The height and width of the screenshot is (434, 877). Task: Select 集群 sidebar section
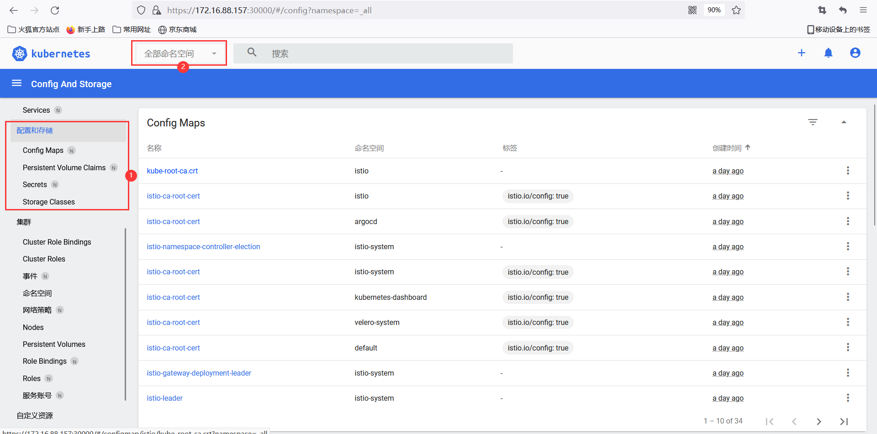pyautogui.click(x=24, y=222)
